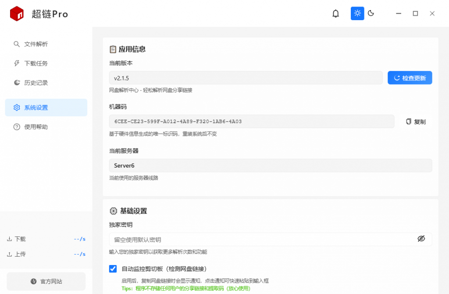Uncheck 自动监控剪切板 checkbox
The image size is (449, 294).
coord(113,269)
